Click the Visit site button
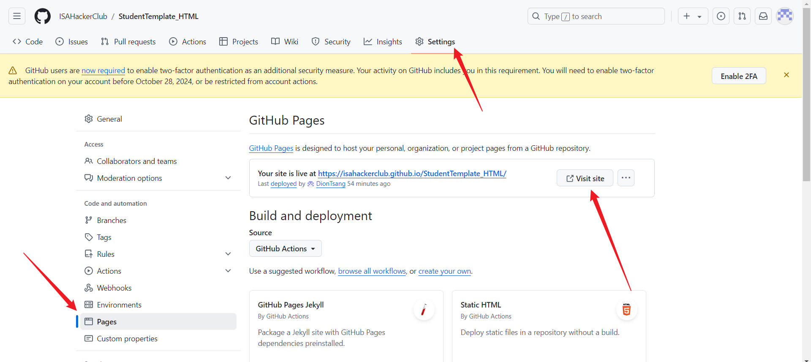Viewport: 811px width, 362px height. tap(585, 178)
